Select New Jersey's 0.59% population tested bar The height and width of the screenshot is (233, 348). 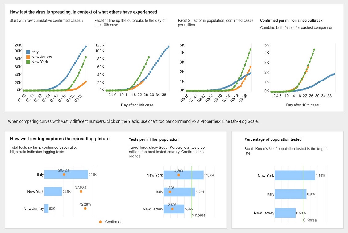click(285, 213)
